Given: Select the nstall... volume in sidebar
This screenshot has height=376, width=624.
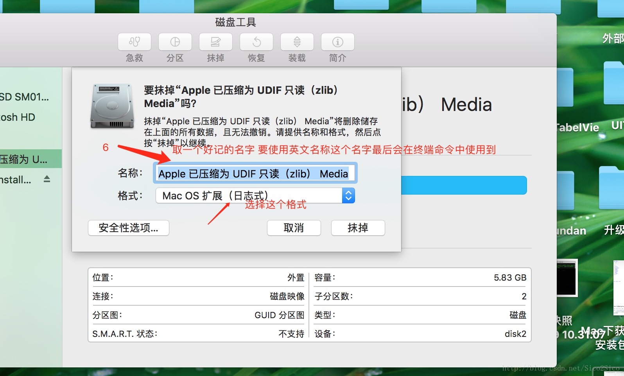Looking at the screenshot, I should [16, 179].
